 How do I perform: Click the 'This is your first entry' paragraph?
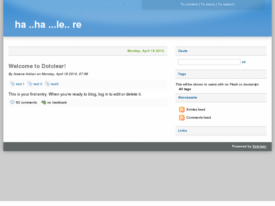pos(75,94)
